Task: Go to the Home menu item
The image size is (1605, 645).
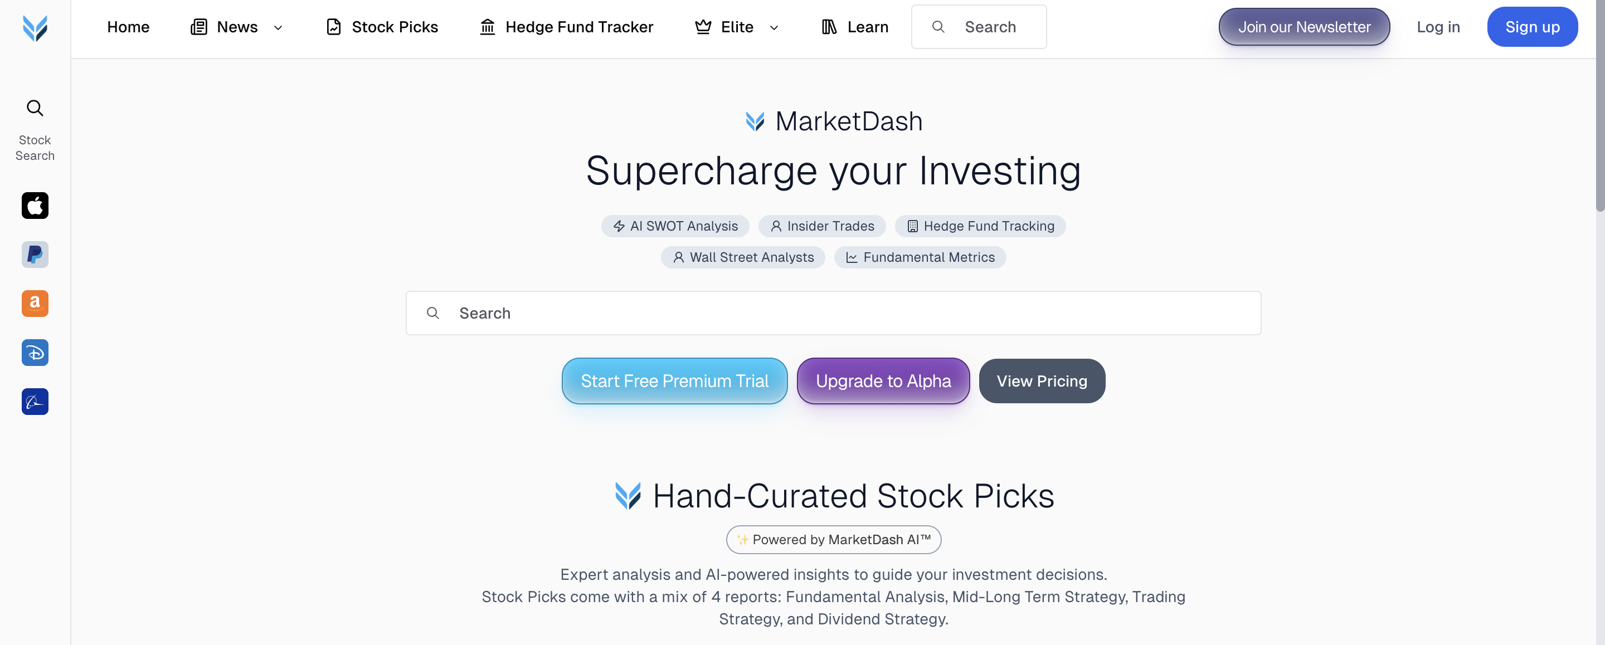Action: [128, 27]
